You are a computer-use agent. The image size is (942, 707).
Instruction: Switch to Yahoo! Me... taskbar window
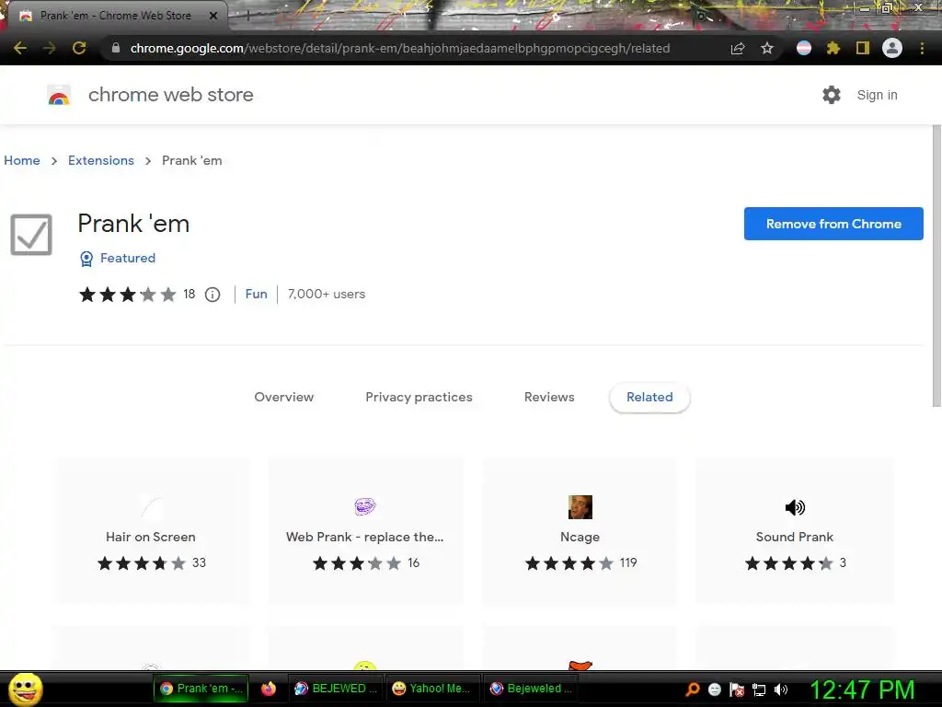point(431,689)
